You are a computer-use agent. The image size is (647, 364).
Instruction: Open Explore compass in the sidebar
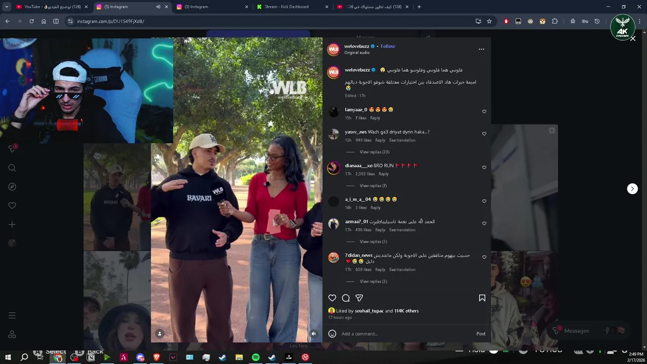12,187
